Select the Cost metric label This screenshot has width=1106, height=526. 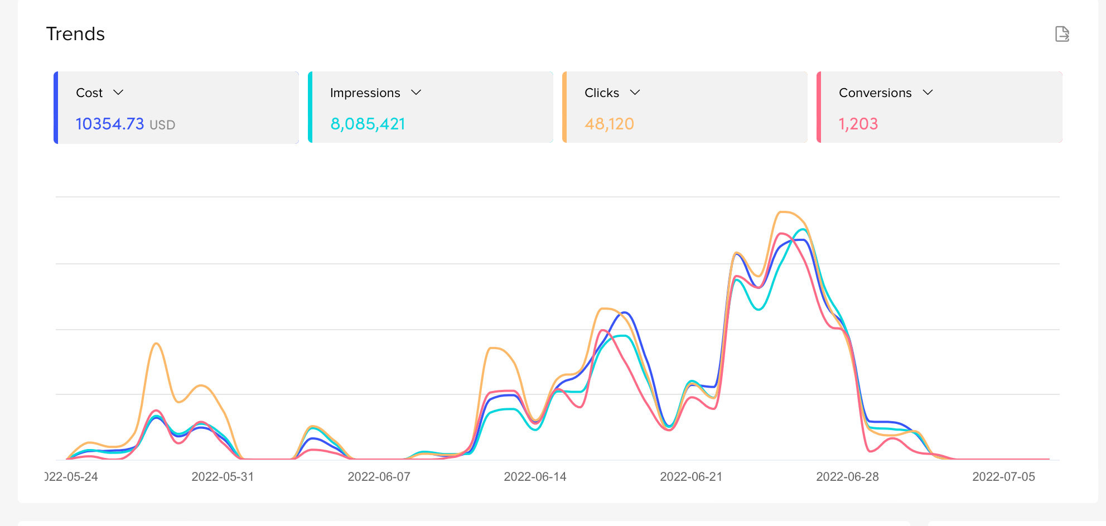click(89, 93)
